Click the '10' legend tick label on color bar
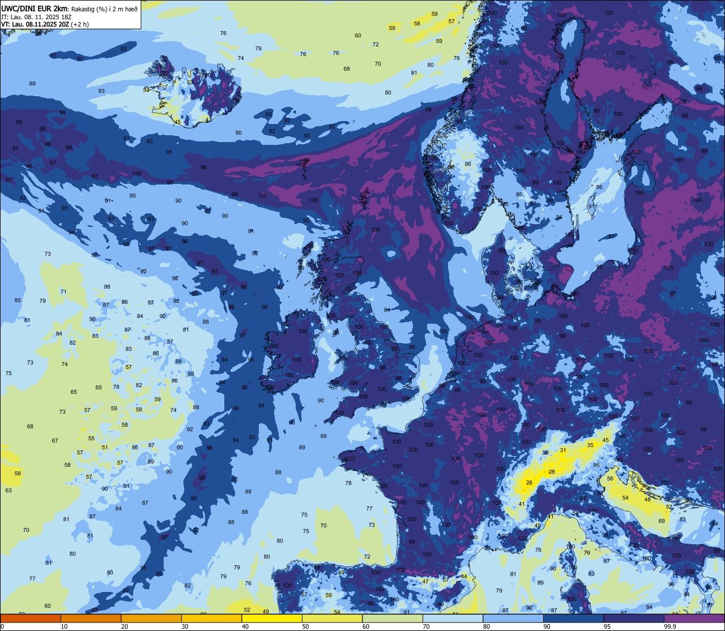725x631 pixels. coord(64,626)
